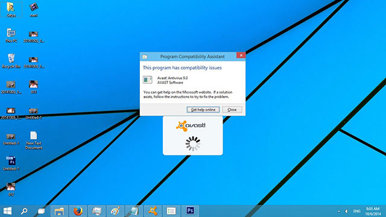Viewport: 386px width, 217px height.
Task: Open the taskbar Search magnifier
Action: click(24, 211)
